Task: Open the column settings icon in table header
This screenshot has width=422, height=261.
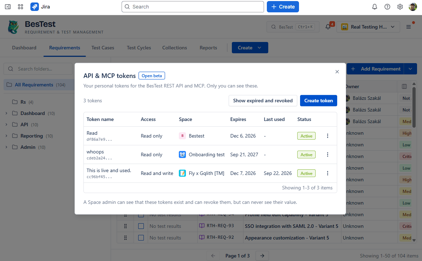Action: point(404,86)
